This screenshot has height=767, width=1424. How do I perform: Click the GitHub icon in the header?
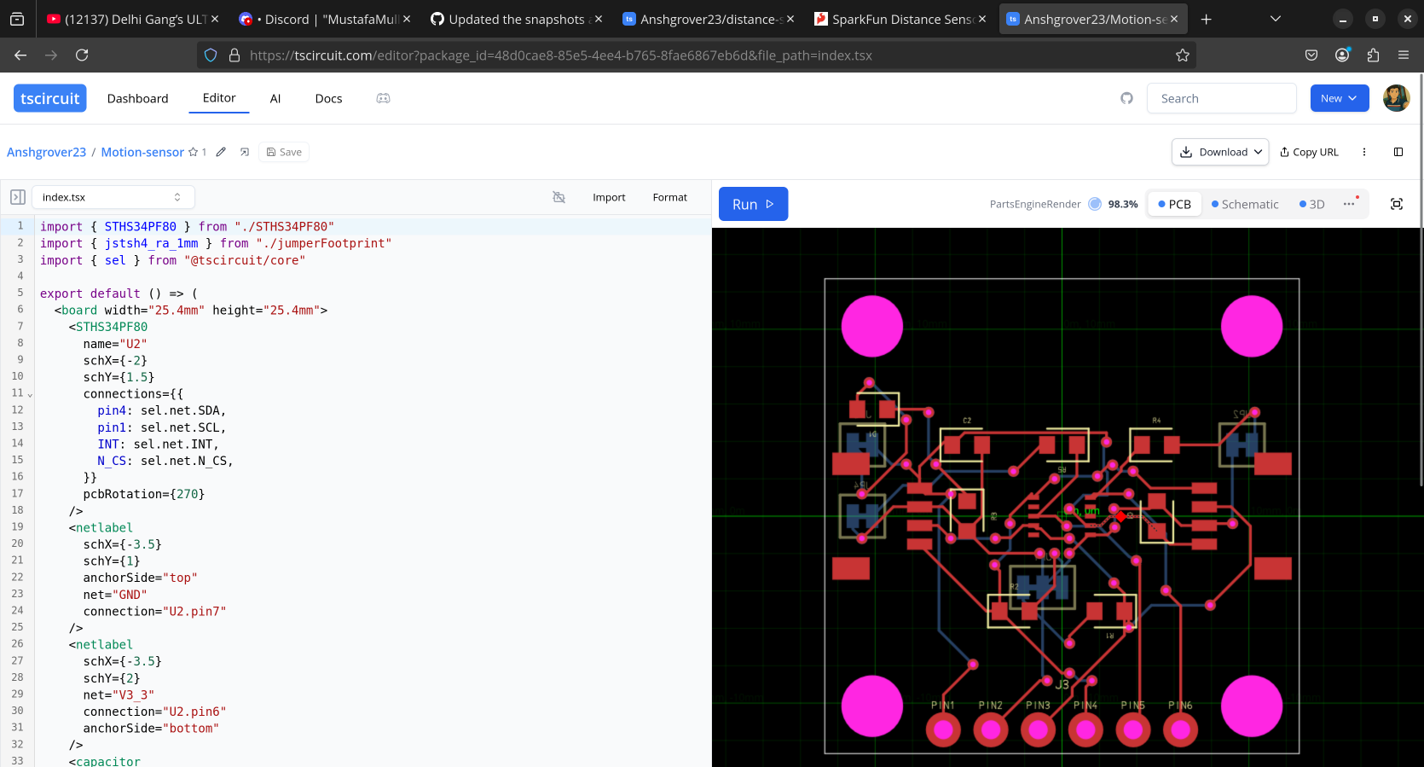[1126, 98]
